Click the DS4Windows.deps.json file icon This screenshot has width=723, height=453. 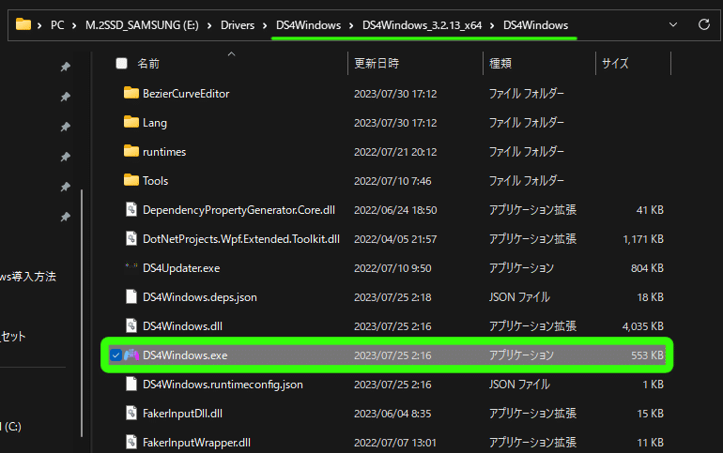(x=131, y=296)
